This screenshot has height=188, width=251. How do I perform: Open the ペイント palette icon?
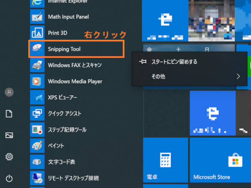click(37, 146)
